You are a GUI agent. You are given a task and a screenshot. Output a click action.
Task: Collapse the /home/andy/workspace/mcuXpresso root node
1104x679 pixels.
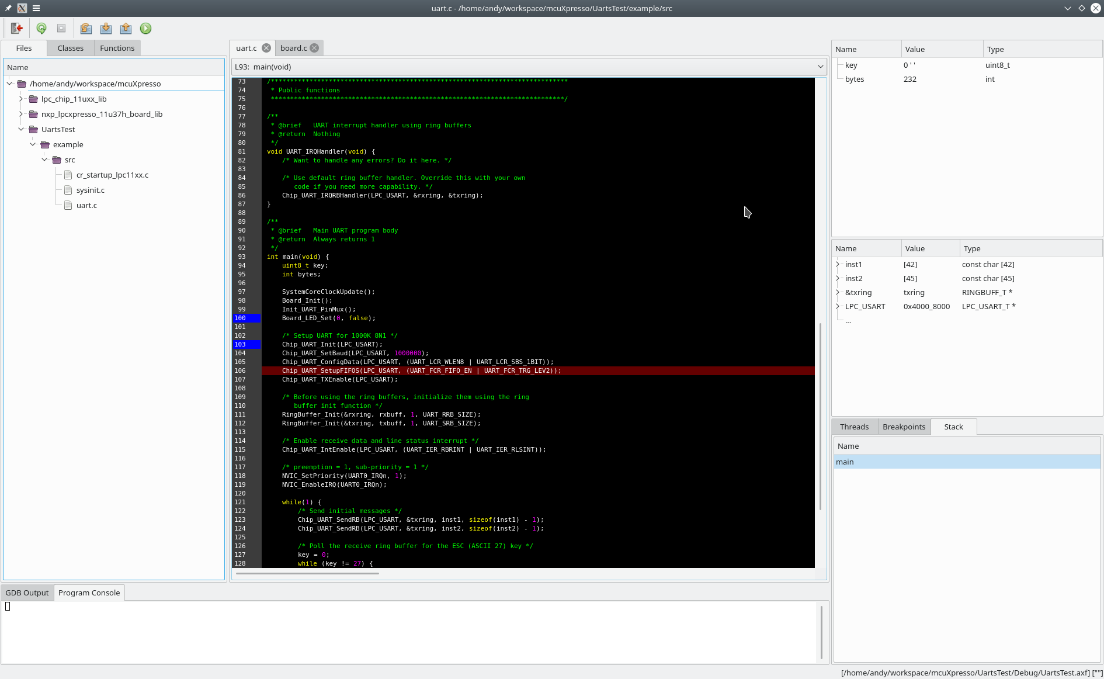coord(10,84)
